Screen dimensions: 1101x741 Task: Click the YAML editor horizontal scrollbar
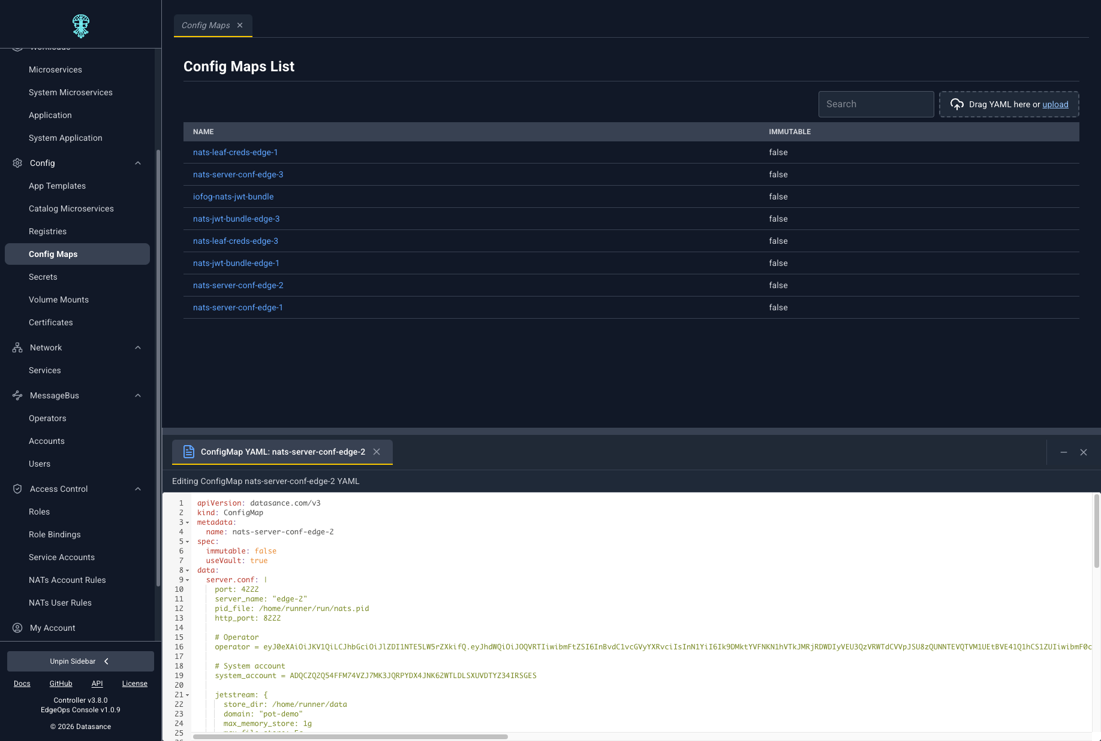pos(350,737)
